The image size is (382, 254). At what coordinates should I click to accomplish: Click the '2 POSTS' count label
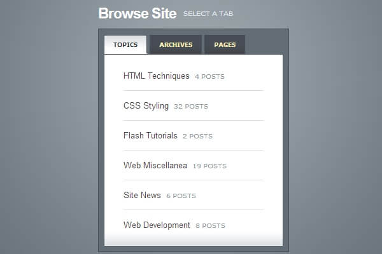coord(197,137)
